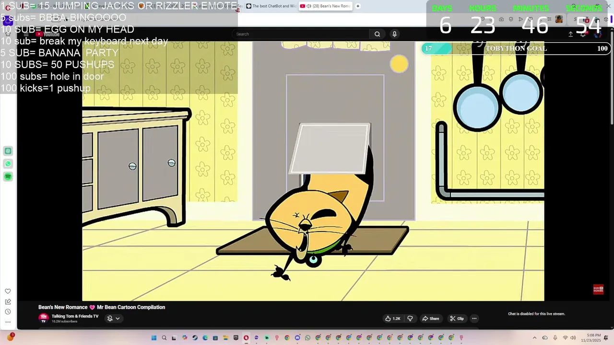The image size is (614, 345).
Task: Share the video using Share button
Action: (431, 319)
